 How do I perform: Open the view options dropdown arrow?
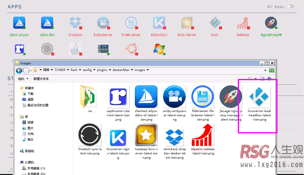pos(256,79)
